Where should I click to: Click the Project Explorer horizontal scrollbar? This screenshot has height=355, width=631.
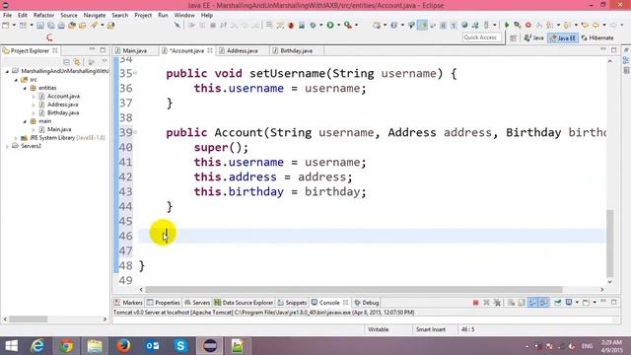pyautogui.click(x=29, y=319)
